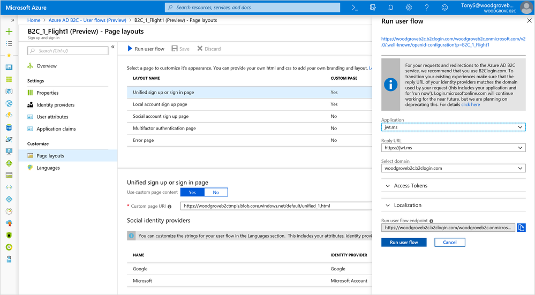Close the Run user flow panel

pyautogui.click(x=529, y=21)
